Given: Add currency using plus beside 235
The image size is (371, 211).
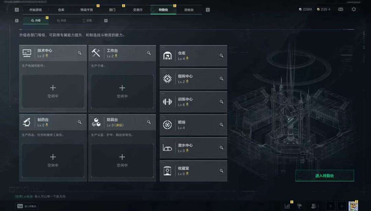Looking at the screenshot, I should (x=329, y=9).
